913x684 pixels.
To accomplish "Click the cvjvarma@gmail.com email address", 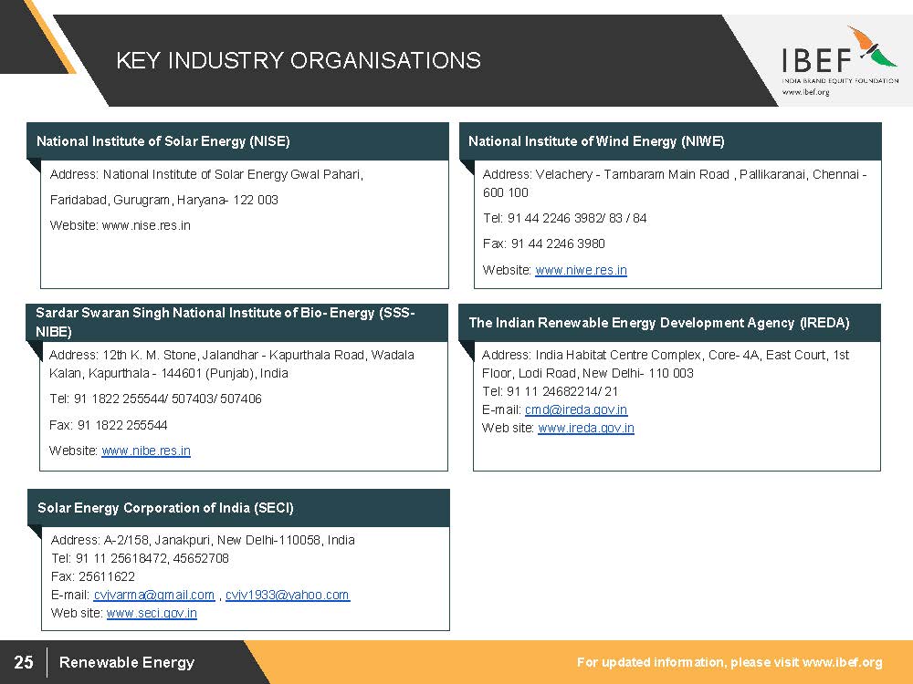I will tap(154, 595).
